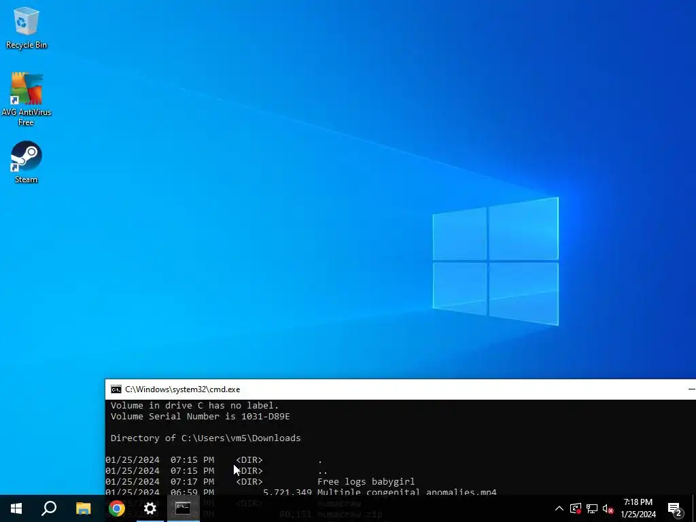
Task: Click the cmd.exe title bar icon
Action: click(116, 389)
